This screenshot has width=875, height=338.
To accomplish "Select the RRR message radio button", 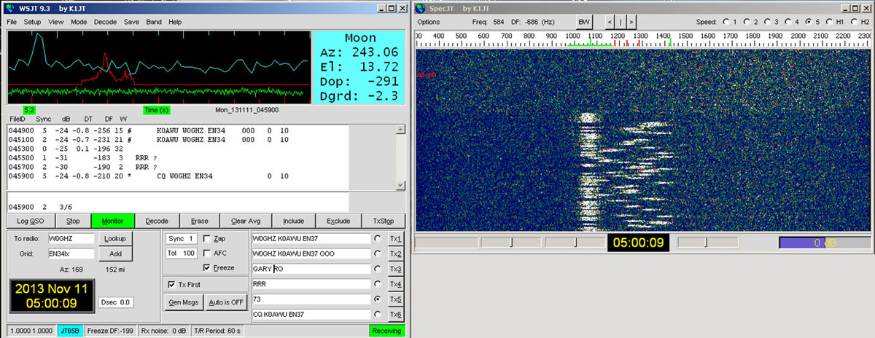I will coord(377,284).
